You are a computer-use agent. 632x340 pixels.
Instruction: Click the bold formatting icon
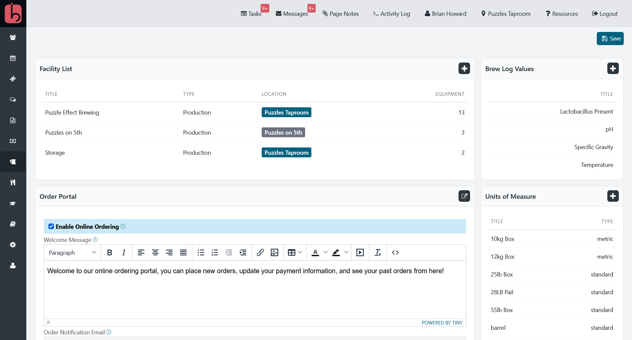tap(110, 252)
